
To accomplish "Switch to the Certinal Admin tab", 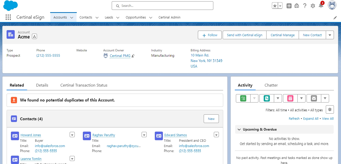I will [x=169, y=17].
